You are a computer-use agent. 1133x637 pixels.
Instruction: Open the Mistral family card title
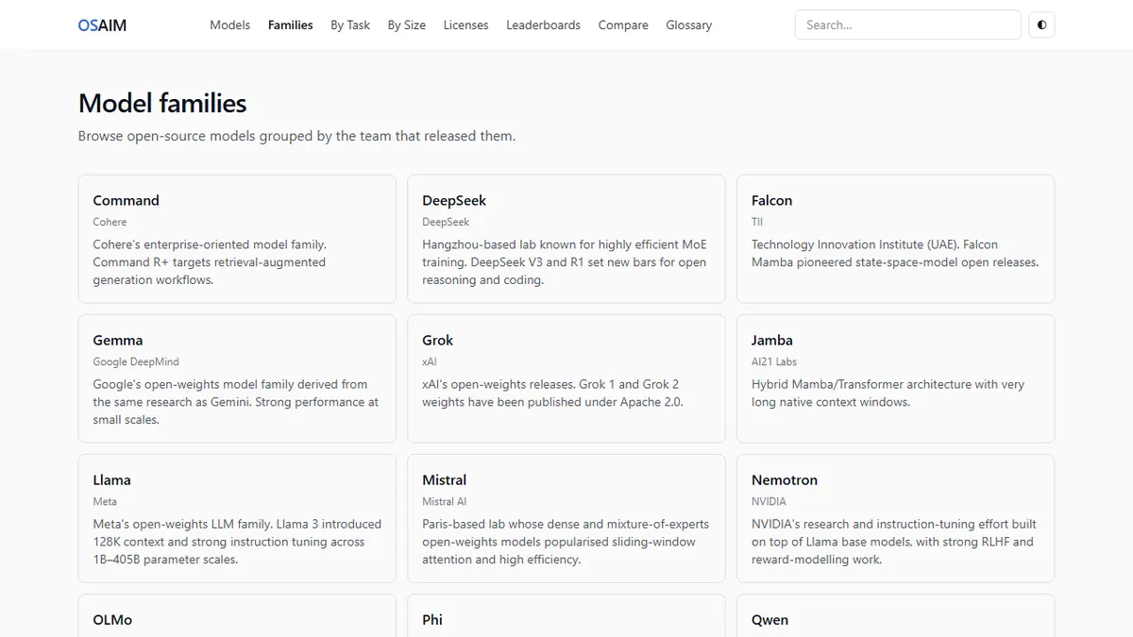coord(444,479)
